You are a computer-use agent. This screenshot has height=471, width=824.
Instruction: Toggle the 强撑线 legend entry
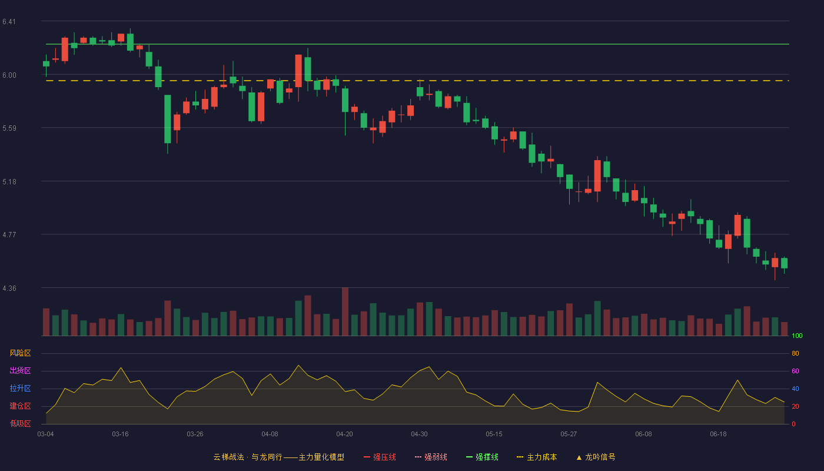coord(482,457)
